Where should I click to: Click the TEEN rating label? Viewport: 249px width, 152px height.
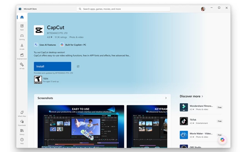46,79
